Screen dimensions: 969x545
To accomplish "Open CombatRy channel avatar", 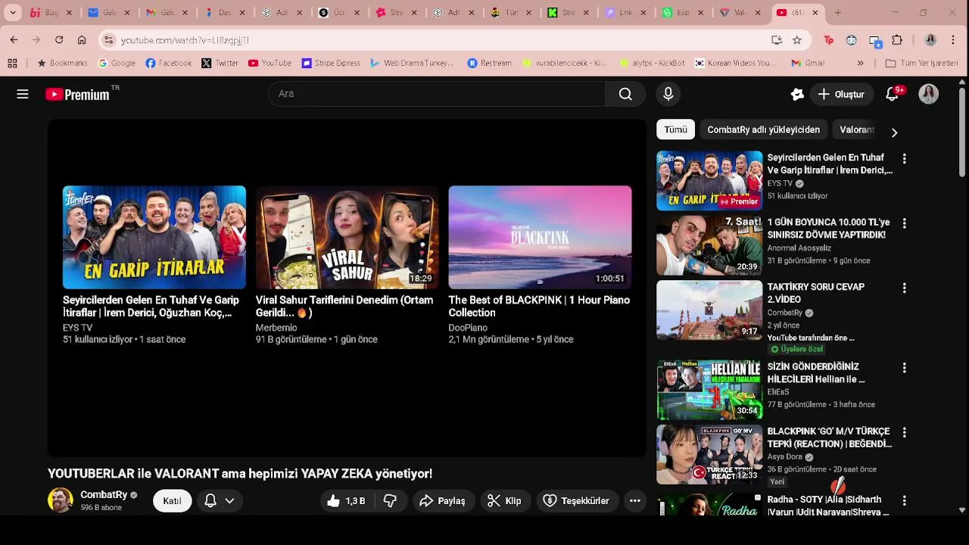I will point(61,500).
